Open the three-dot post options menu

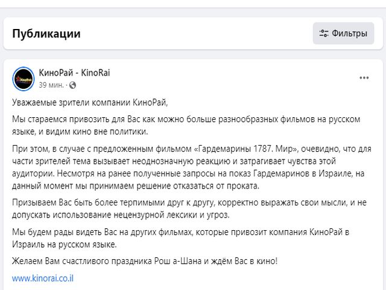coord(364,78)
